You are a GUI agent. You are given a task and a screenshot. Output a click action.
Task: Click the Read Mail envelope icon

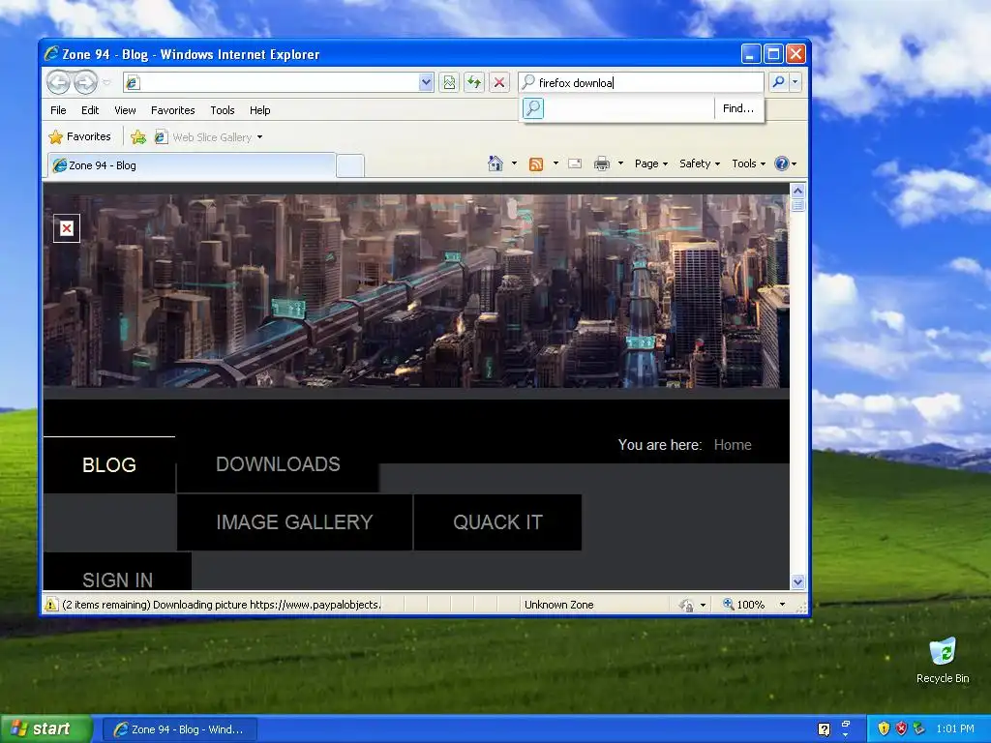(575, 163)
